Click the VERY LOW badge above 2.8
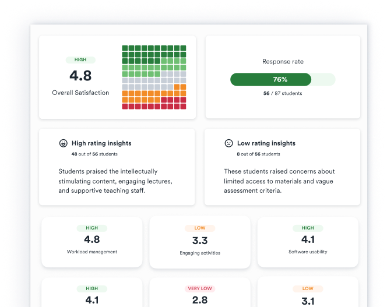Screen dimensions: 387x307 [200, 288]
